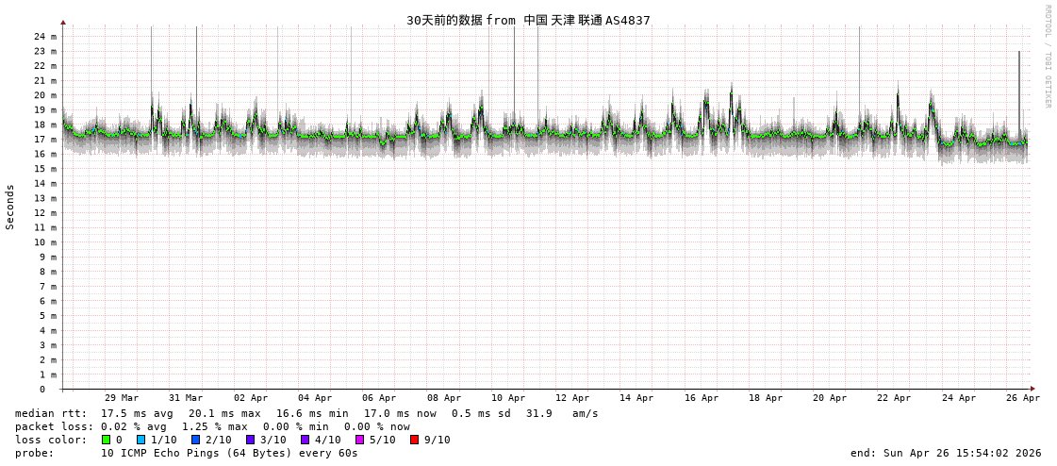Click the 16 Apr x-axis date label
Screen dimensions: 1057x466
pyautogui.click(x=702, y=398)
